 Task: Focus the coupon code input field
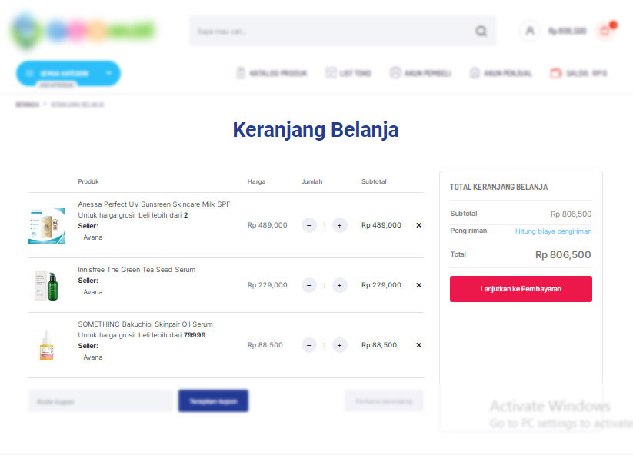tap(101, 401)
